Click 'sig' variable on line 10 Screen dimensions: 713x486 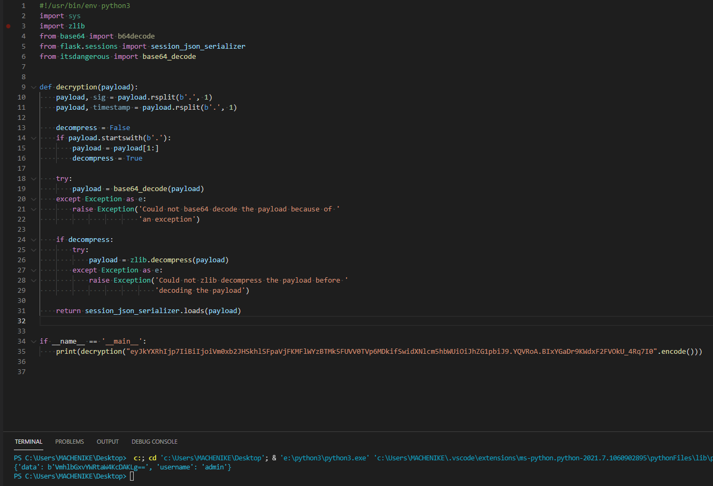click(x=99, y=97)
